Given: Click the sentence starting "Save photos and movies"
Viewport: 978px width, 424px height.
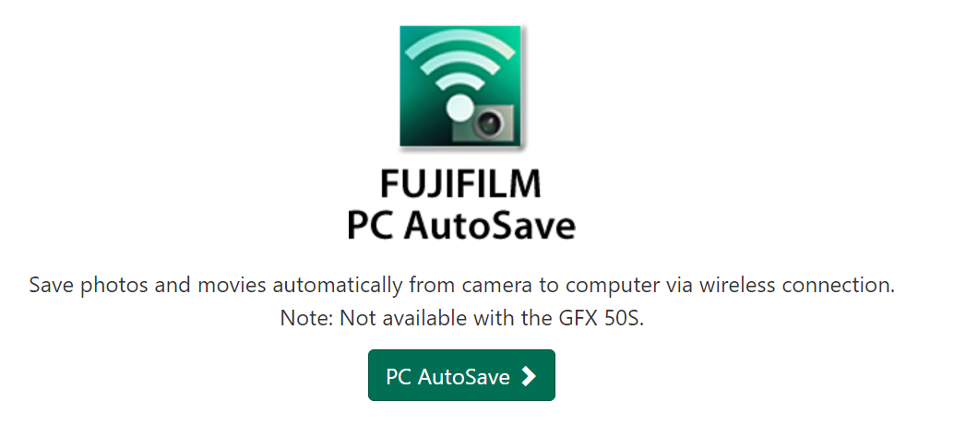Looking at the screenshot, I should (x=462, y=286).
